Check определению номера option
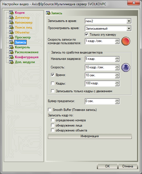Screen dimensions: 142x174 pos(53,120)
